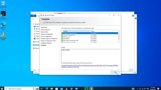Click the Close button in SQL Server Setup
This screenshot has width=161, height=90.
click(x=115, y=72)
